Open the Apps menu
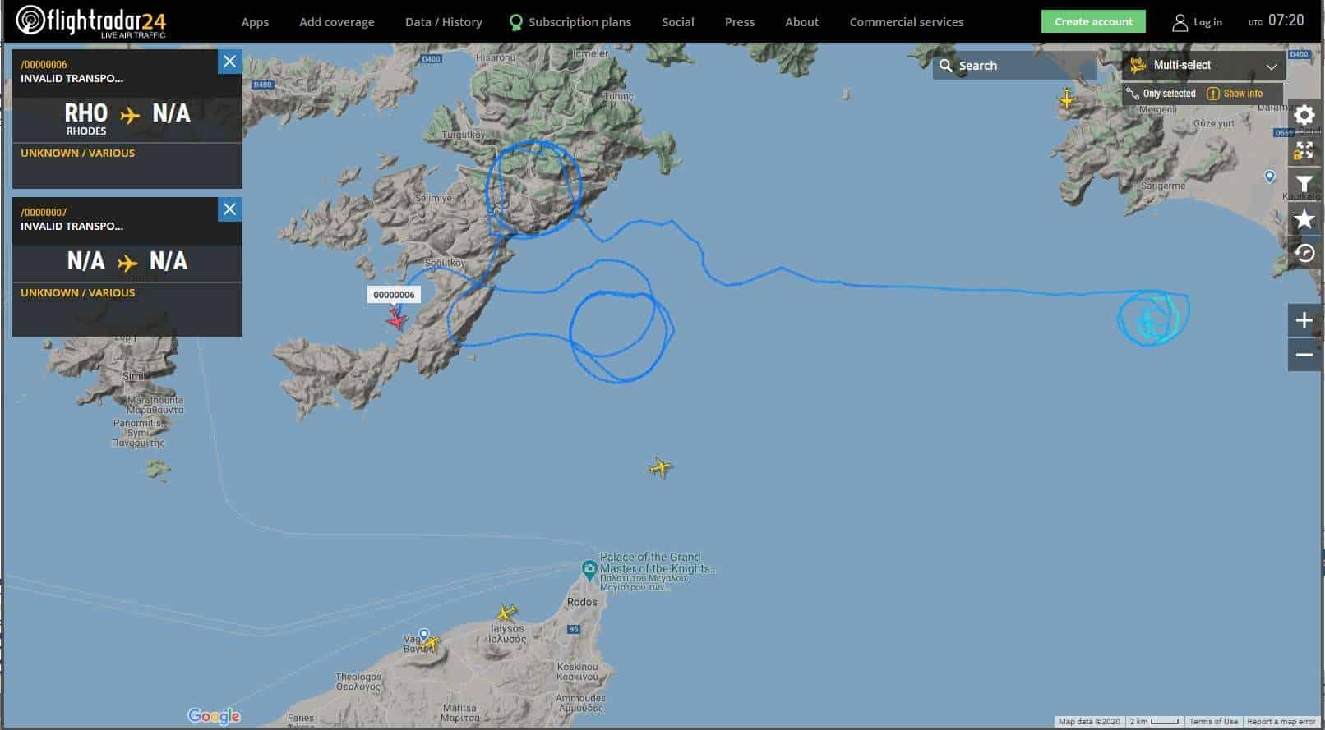This screenshot has height=730, width=1325. [x=255, y=22]
